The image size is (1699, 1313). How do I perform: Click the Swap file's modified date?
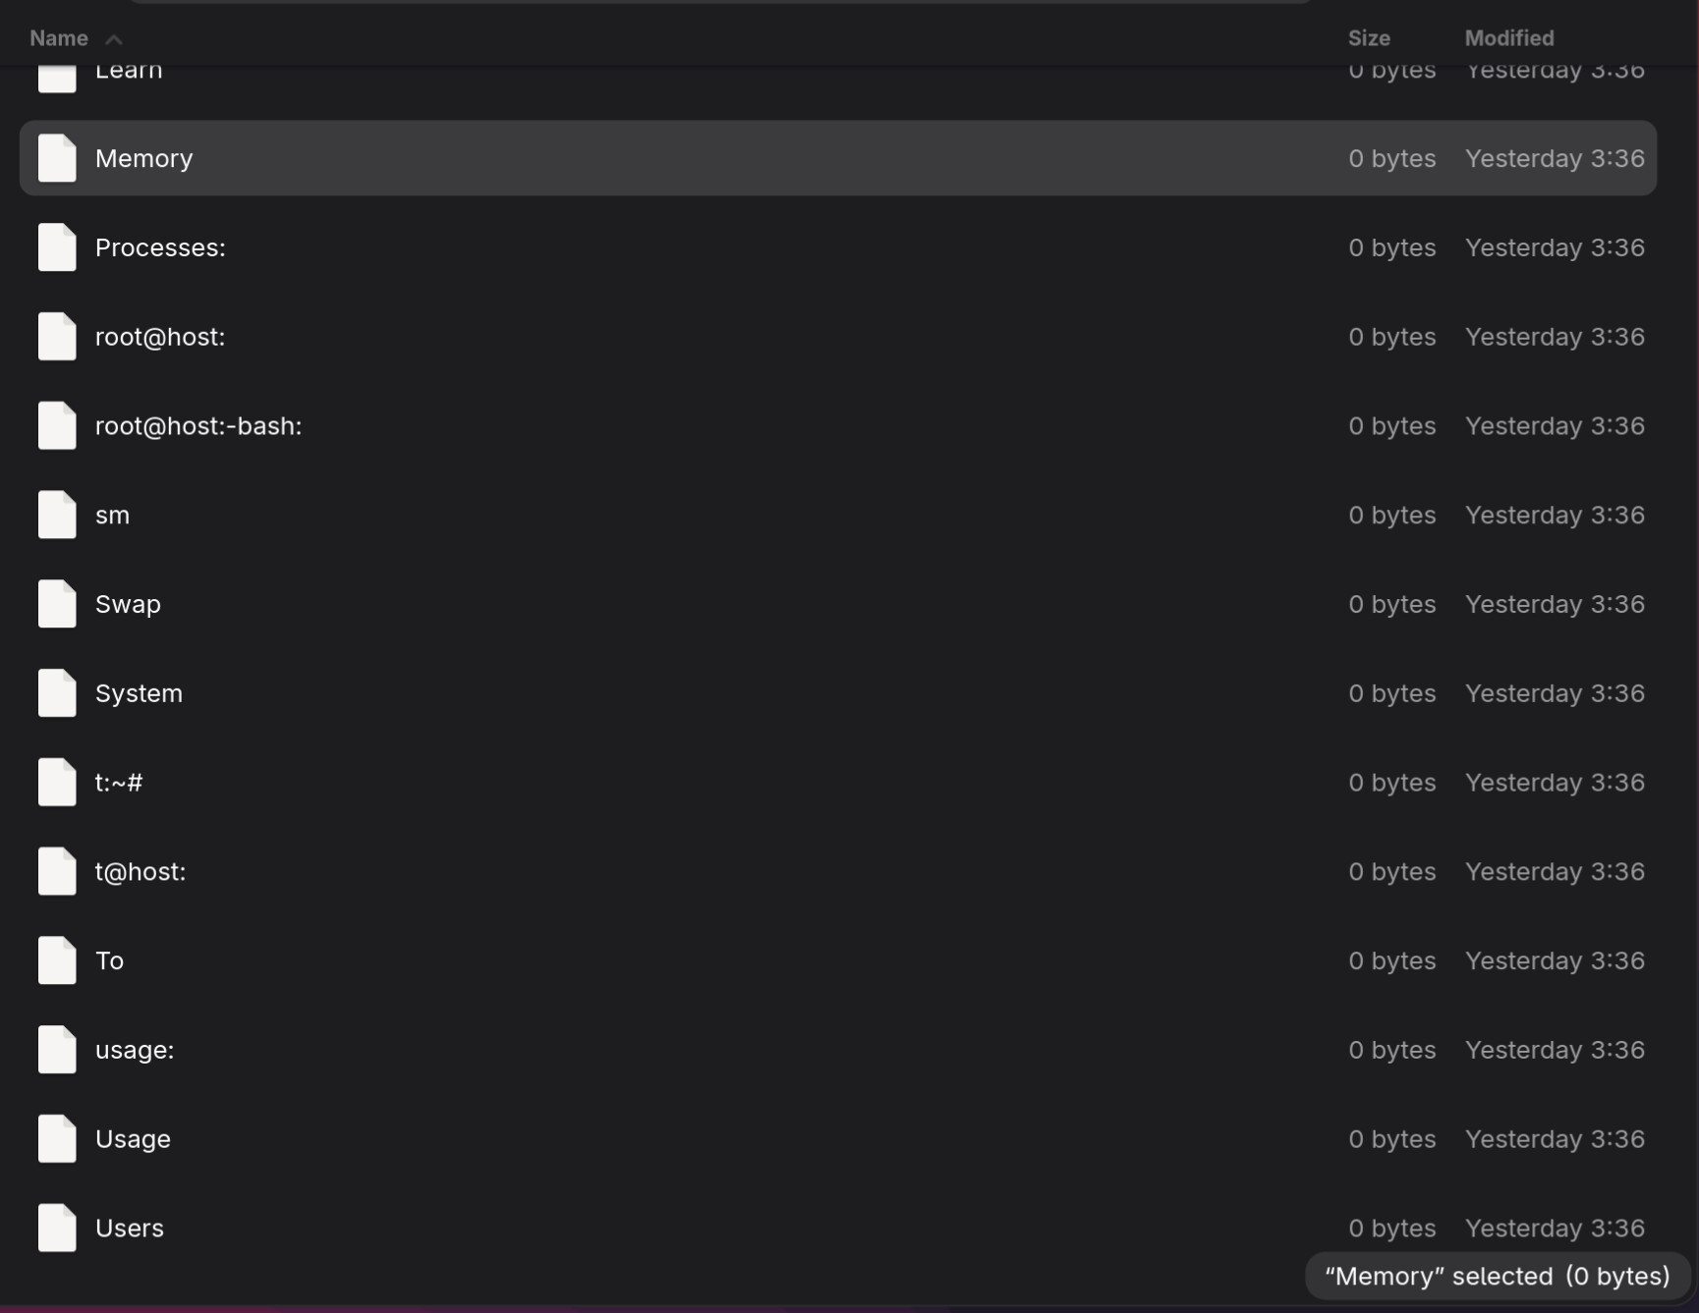click(1554, 604)
